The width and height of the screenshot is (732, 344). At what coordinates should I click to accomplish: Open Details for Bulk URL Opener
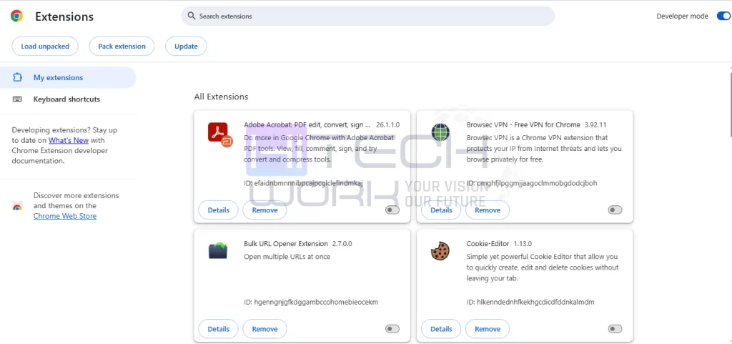[x=219, y=329]
